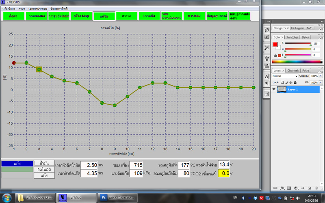The image size is (325, 203).
Task: Select the แก๊ส mode button in the switch group
Action: 44,176
